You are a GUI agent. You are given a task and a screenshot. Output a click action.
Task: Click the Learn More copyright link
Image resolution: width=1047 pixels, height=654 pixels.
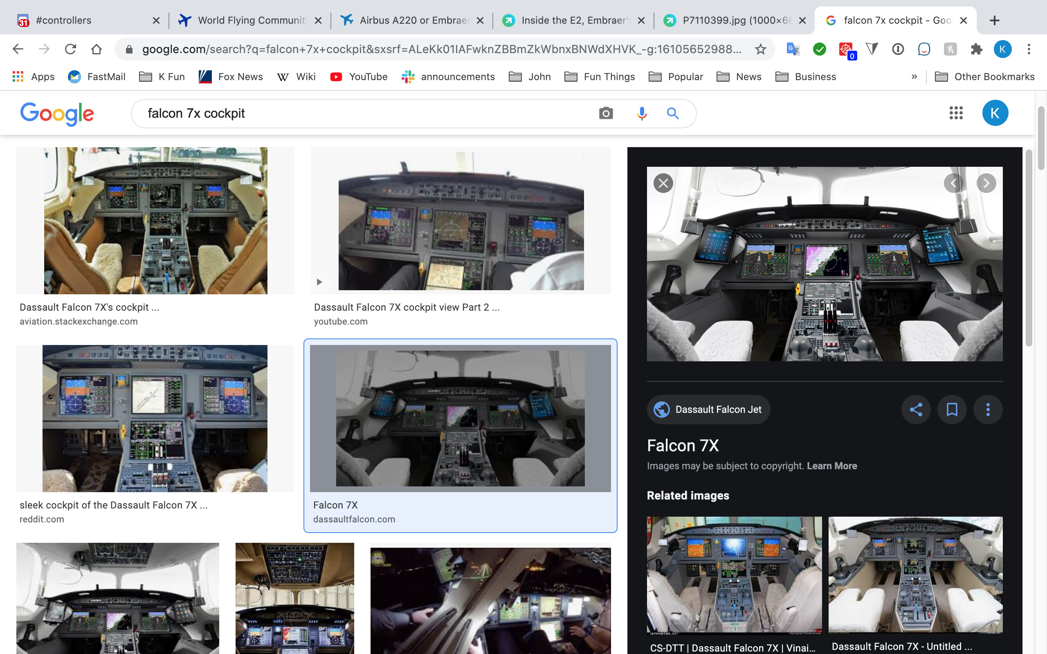(831, 466)
